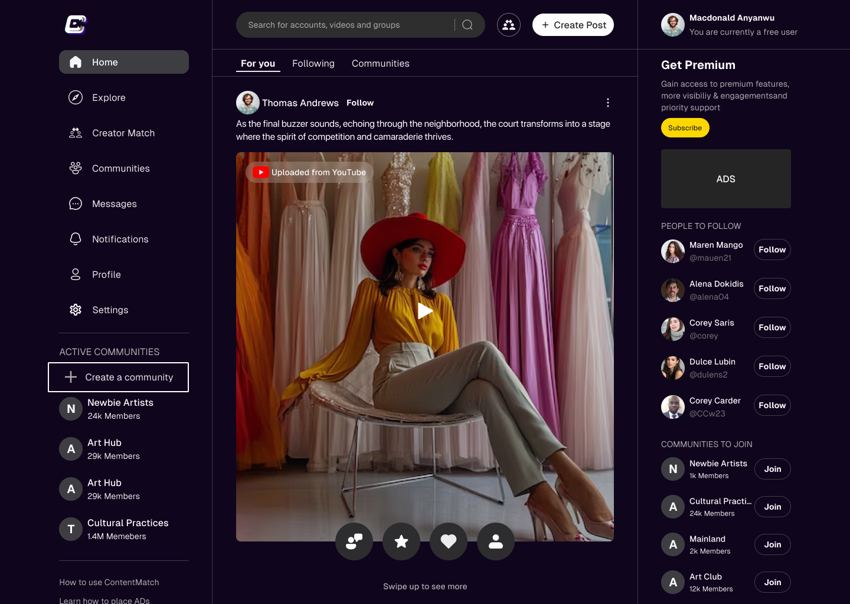Click Create a community button

[118, 377]
